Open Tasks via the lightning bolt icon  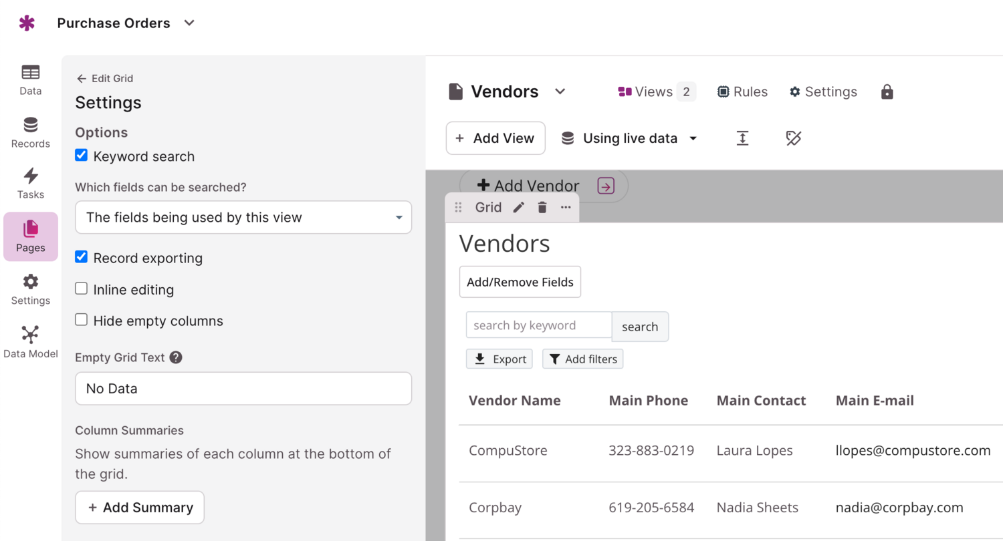30,184
